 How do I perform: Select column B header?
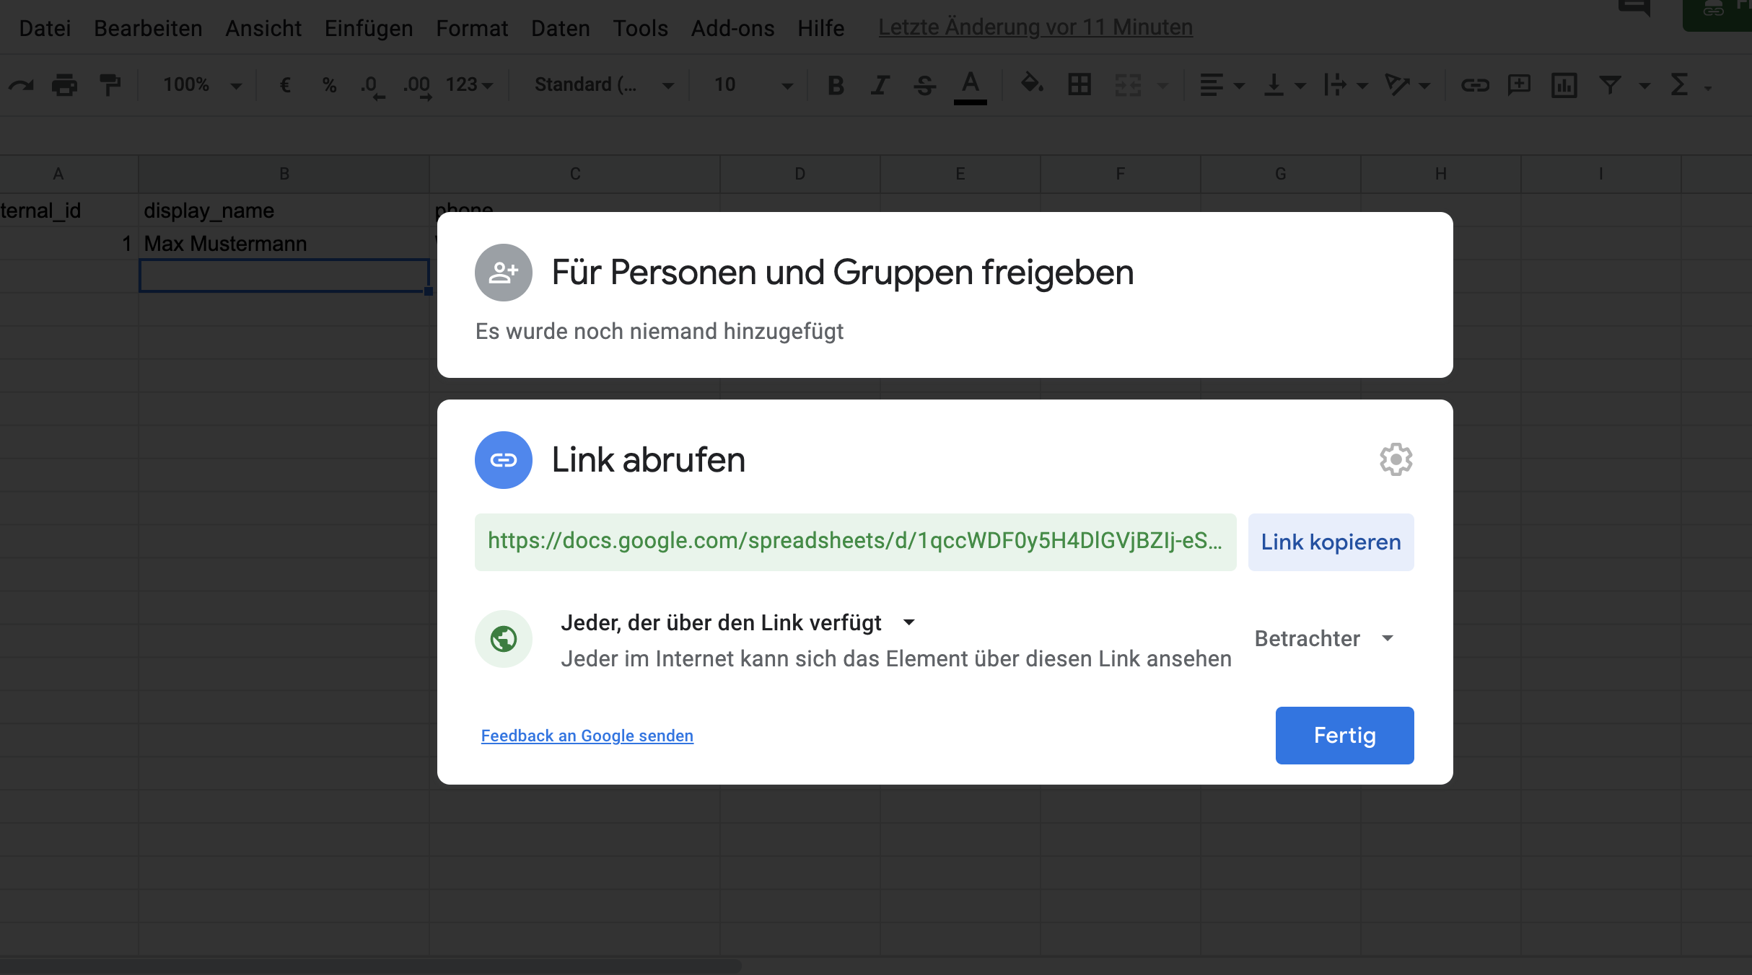click(x=284, y=174)
